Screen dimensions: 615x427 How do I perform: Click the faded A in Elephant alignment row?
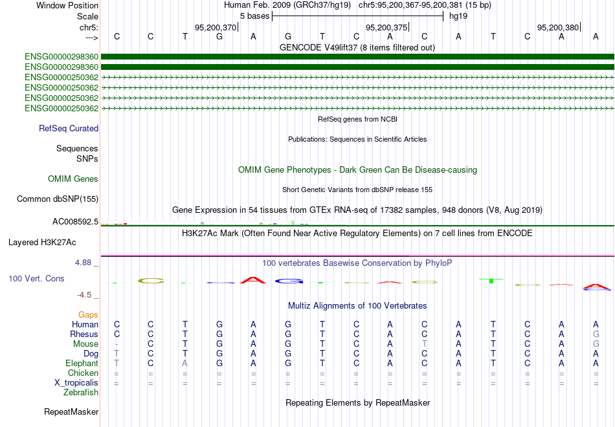point(184,364)
